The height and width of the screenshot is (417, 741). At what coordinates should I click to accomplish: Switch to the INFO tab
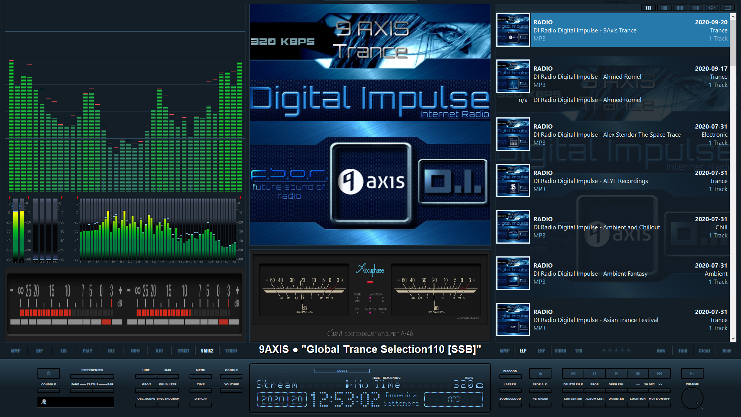(135, 351)
